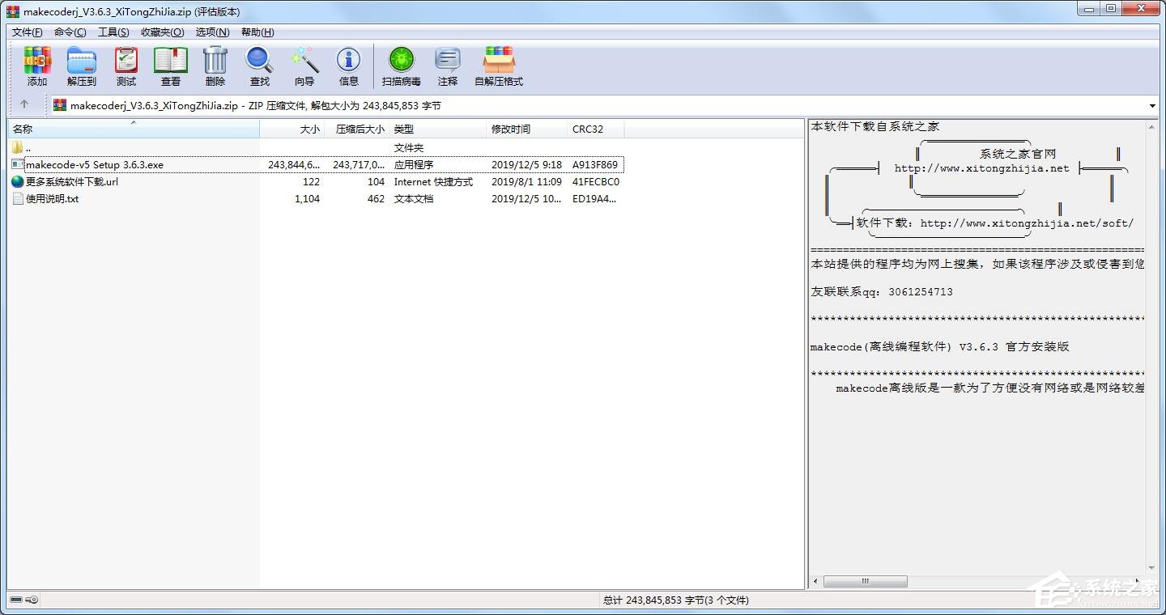Launch the Wizard (向导) icon
The image size is (1166, 615).
tap(304, 61)
